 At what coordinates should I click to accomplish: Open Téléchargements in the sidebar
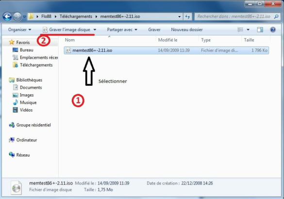point(36,65)
